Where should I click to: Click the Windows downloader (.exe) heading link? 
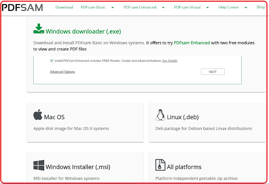pos(83,32)
